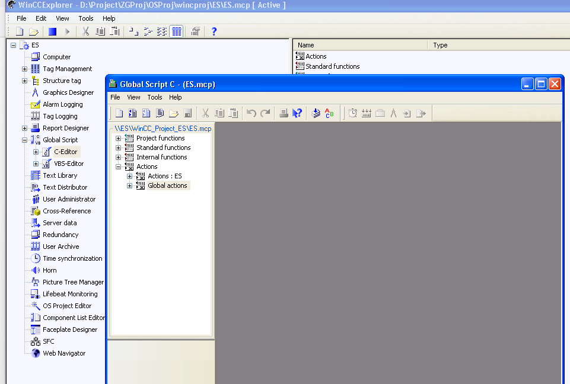
Task: Switch WinCCExplorer to small icons view
Action: tap(148, 31)
